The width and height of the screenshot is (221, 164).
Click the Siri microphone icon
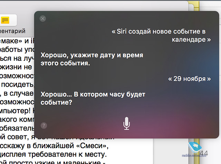coord(126,123)
